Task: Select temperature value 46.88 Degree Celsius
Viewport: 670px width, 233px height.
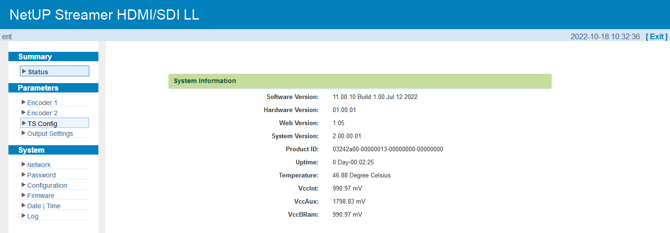Action: (362, 176)
